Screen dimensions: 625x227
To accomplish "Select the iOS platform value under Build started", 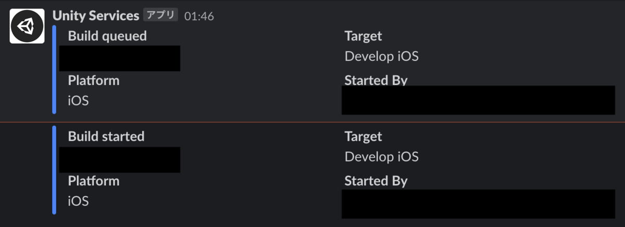I will (78, 201).
